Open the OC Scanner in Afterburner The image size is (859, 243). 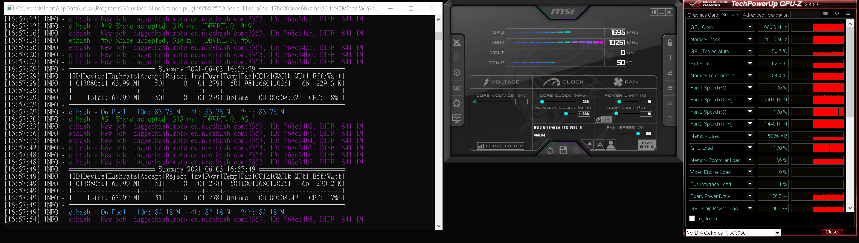pyautogui.click(x=457, y=88)
